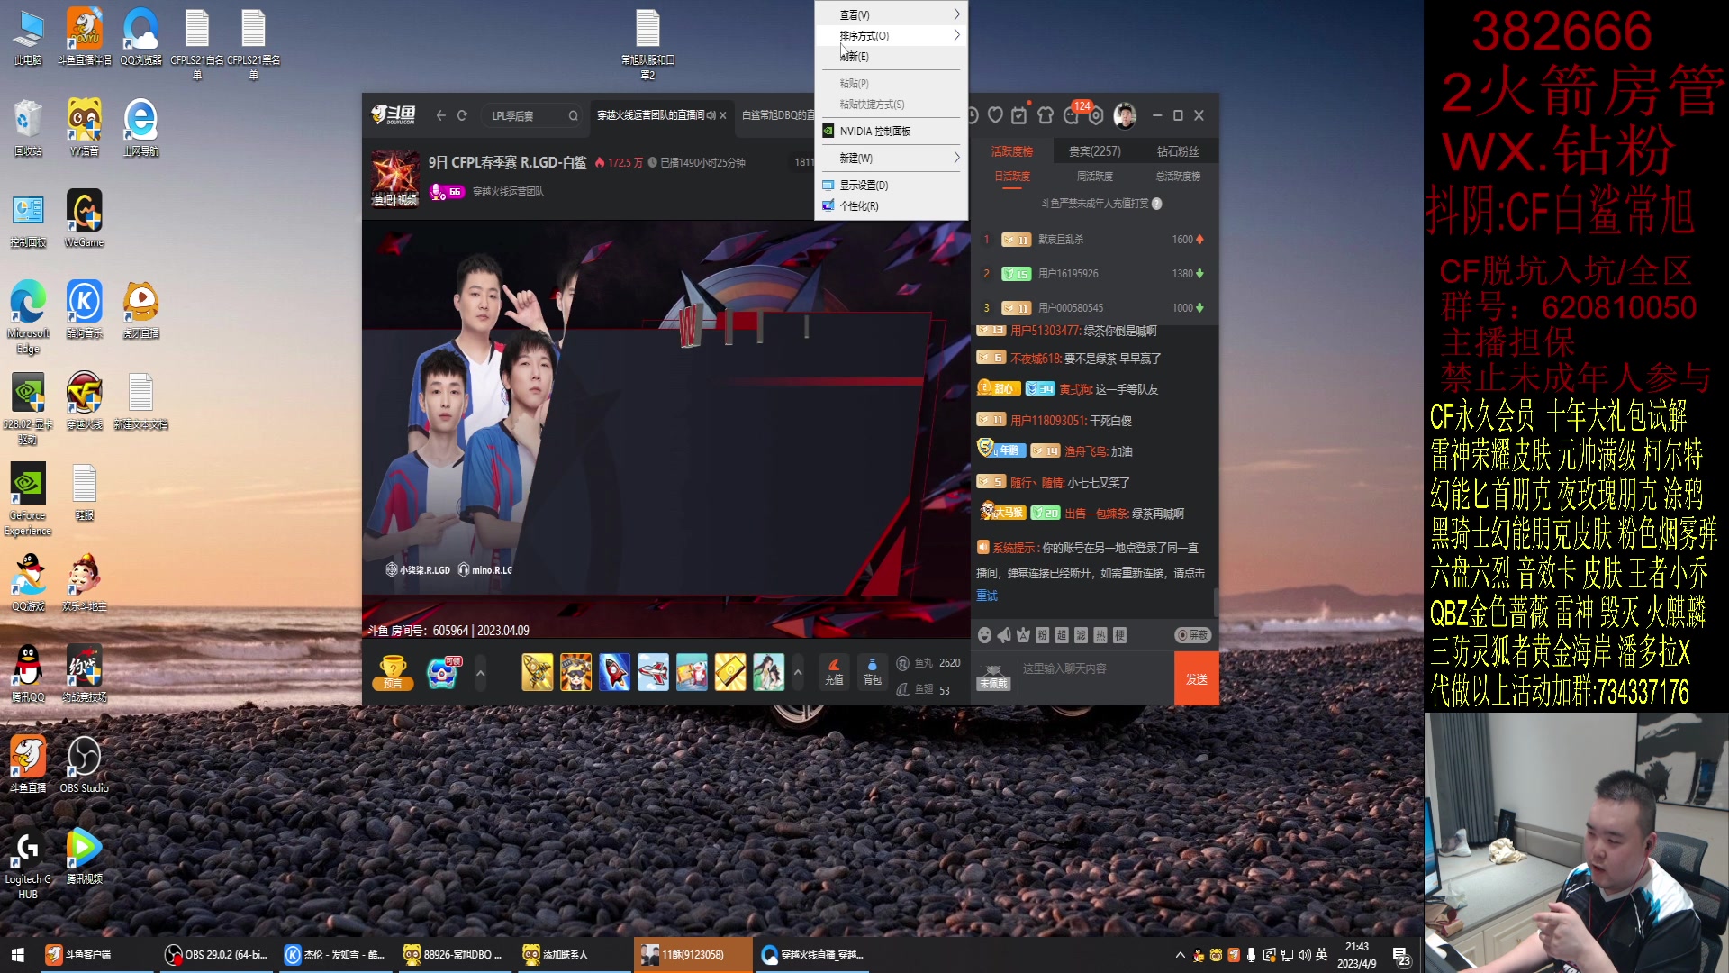Open the favorites heart icon

tap(995, 115)
